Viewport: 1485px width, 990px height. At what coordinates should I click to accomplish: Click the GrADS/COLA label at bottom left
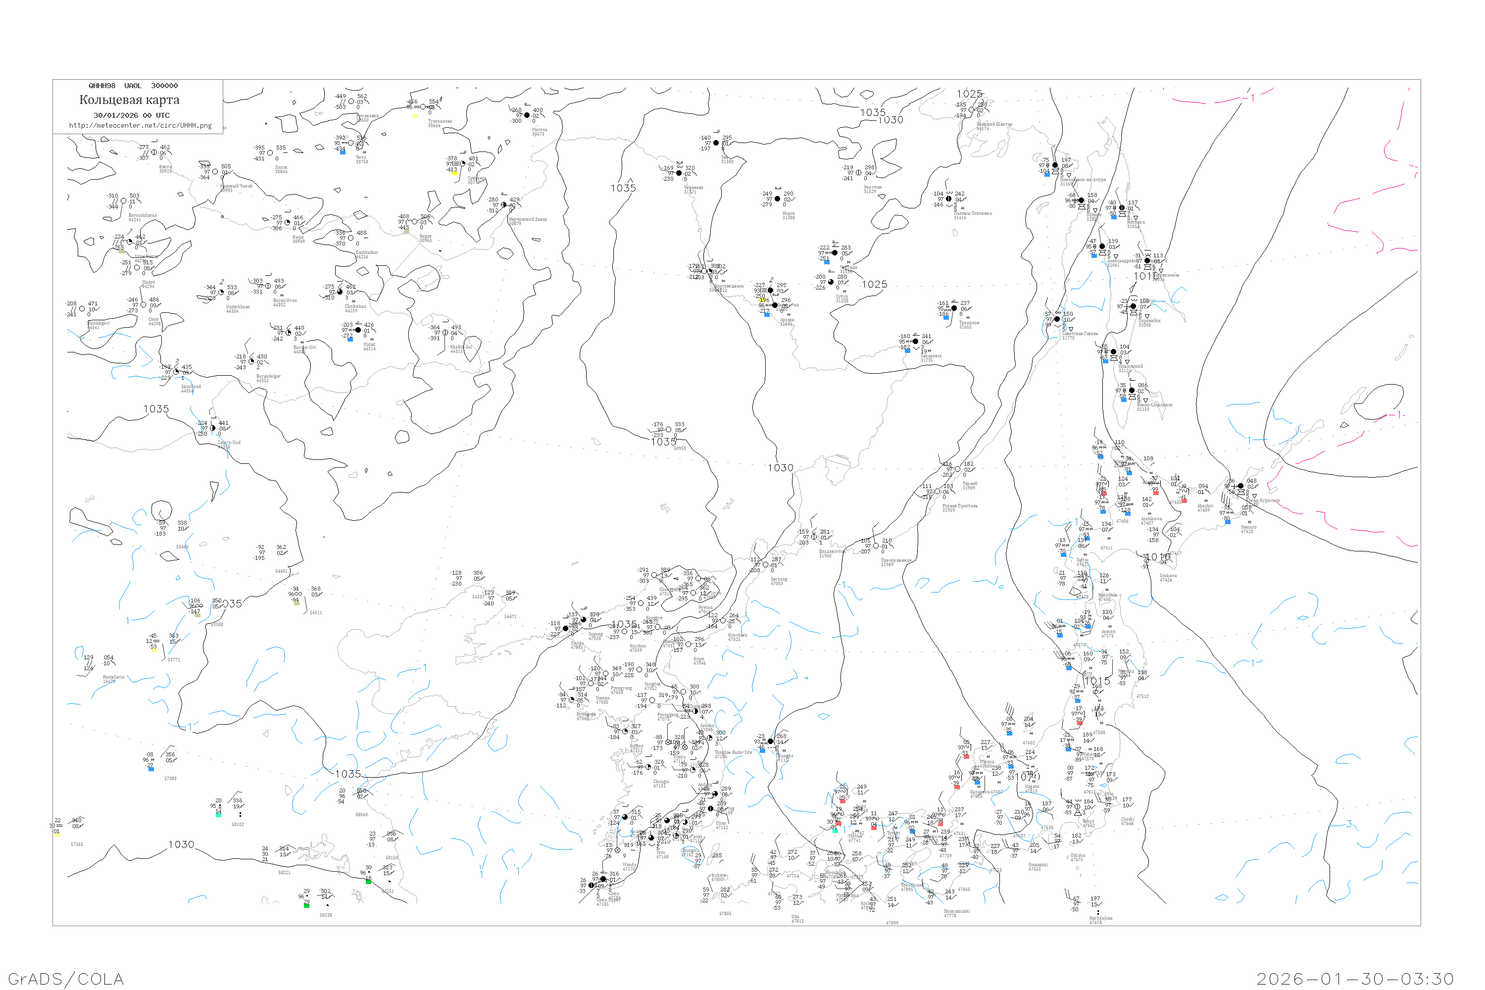(66, 979)
